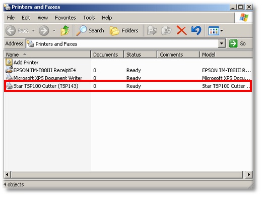Viewport: 262px width, 197px height.
Task: Open the Address bar dropdown
Action: pos(222,44)
